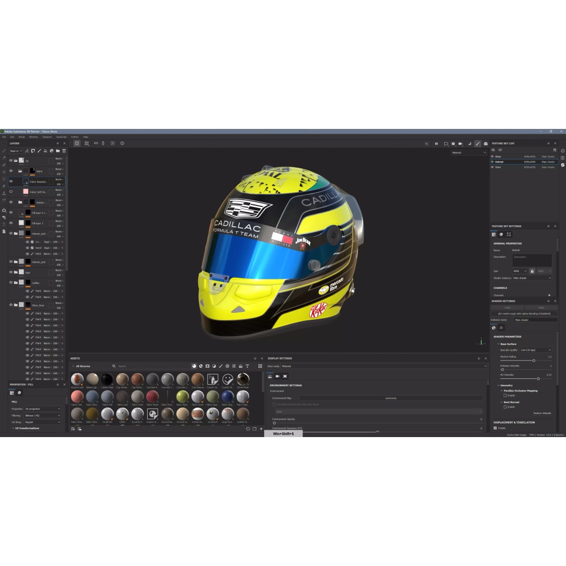
Task: Filter assets by brushes icon
Action: (x=221, y=366)
